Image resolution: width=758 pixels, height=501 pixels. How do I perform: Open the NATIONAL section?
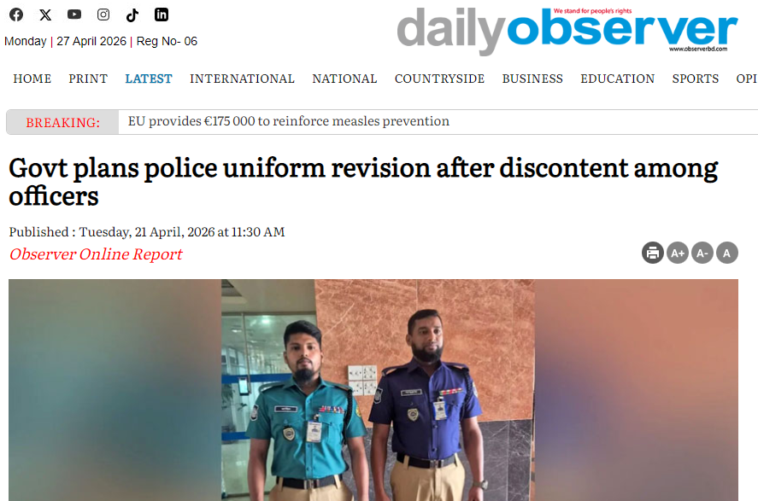coord(344,79)
